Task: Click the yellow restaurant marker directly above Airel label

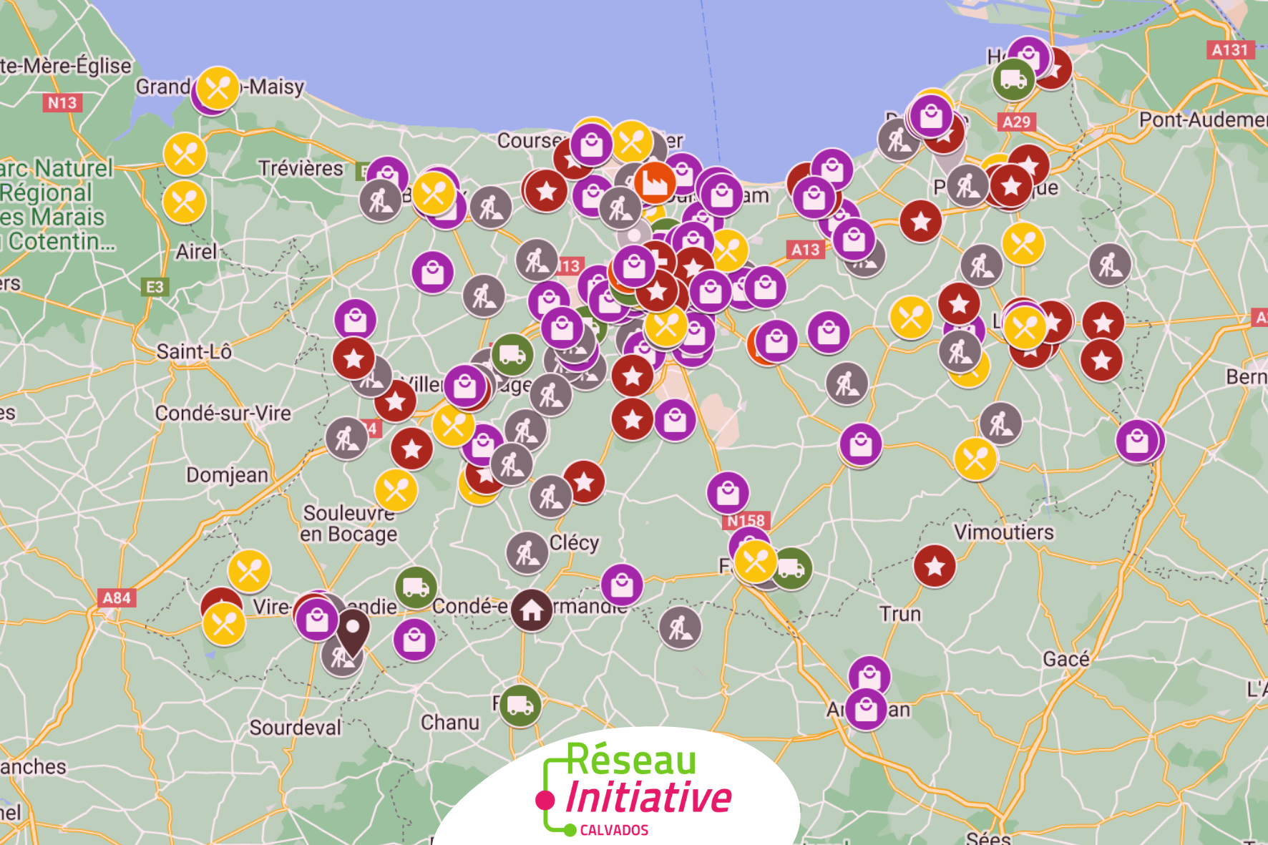Action: 185,202
